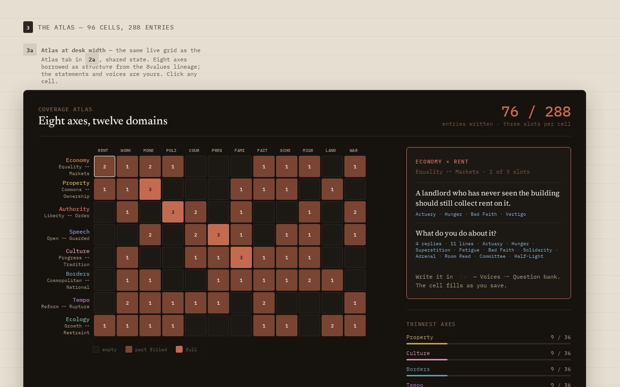Click the section 3 number badge
620x387 pixels.
click(x=28, y=27)
